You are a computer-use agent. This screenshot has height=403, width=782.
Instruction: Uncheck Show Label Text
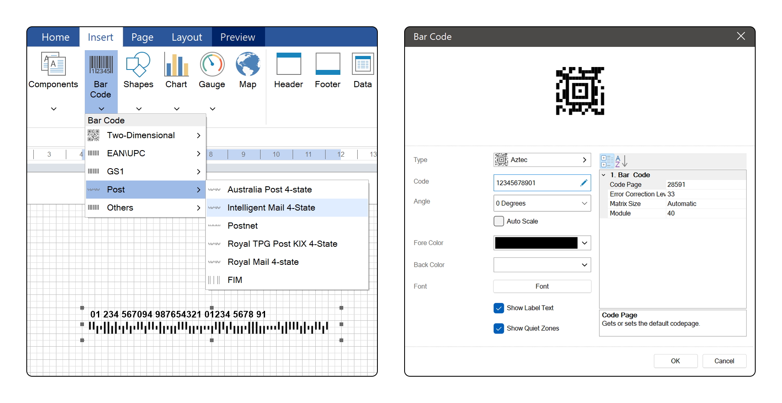tap(498, 308)
